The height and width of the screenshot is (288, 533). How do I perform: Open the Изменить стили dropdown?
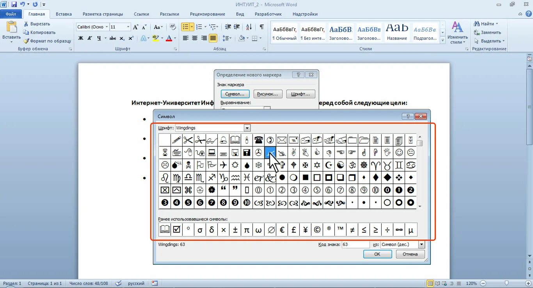click(457, 33)
